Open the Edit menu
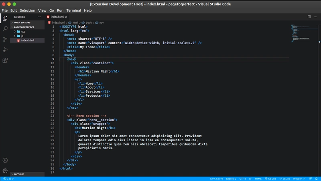This screenshot has width=321, height=181. click(14, 10)
